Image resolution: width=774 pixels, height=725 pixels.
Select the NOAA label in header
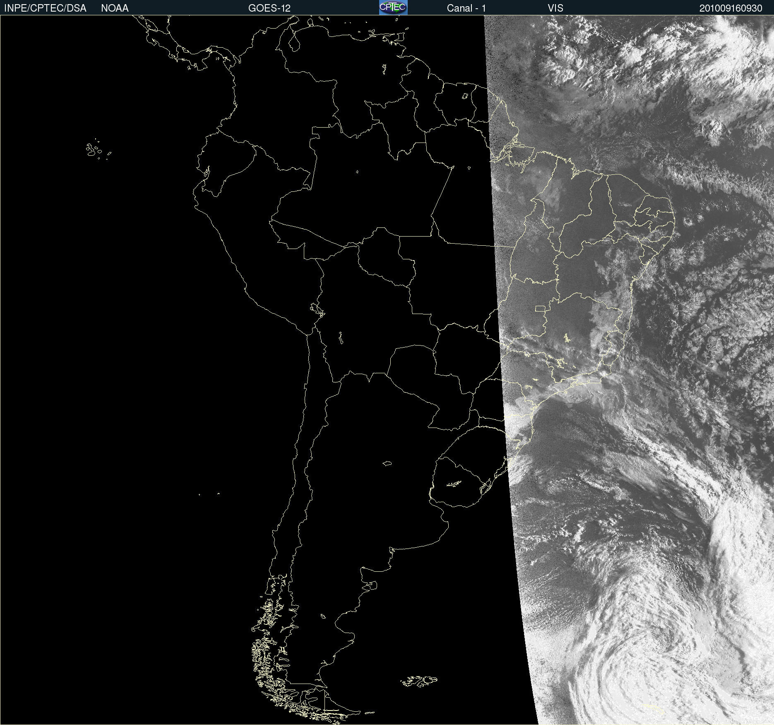tap(115, 8)
